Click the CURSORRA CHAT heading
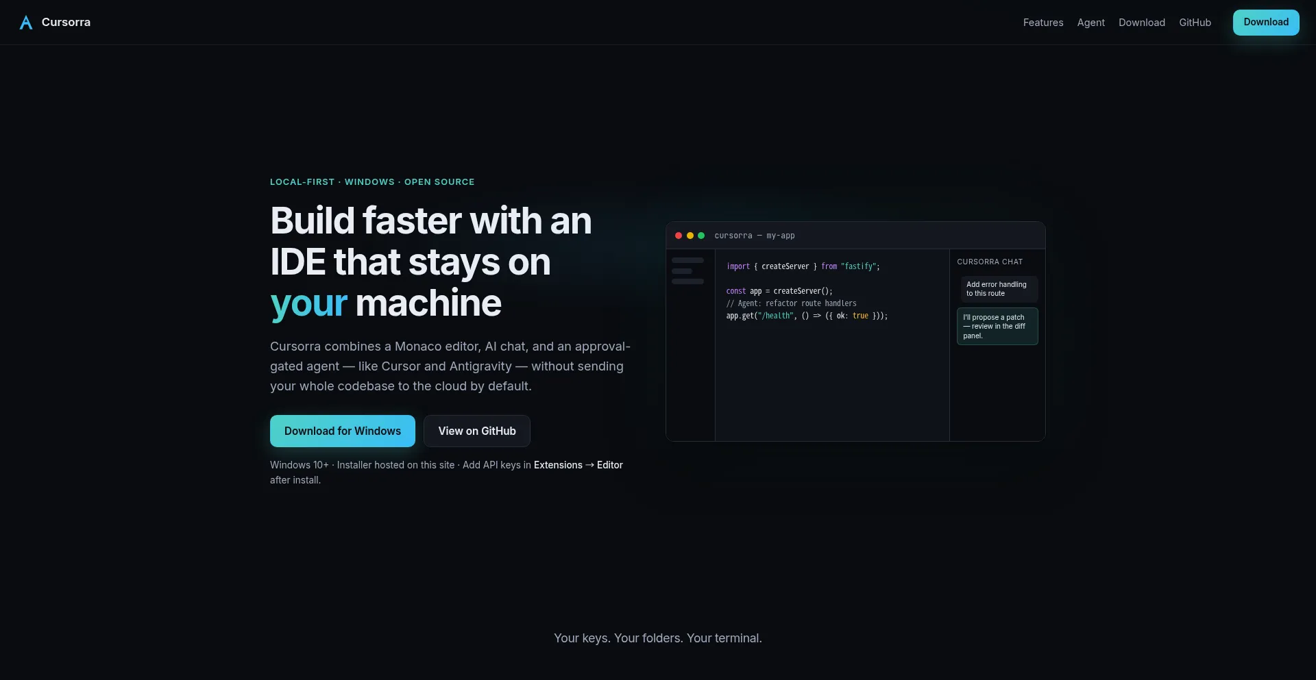Viewport: 1316px width, 680px height. [990, 262]
